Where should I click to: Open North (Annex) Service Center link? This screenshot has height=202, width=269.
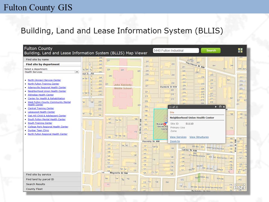(x=44, y=80)
